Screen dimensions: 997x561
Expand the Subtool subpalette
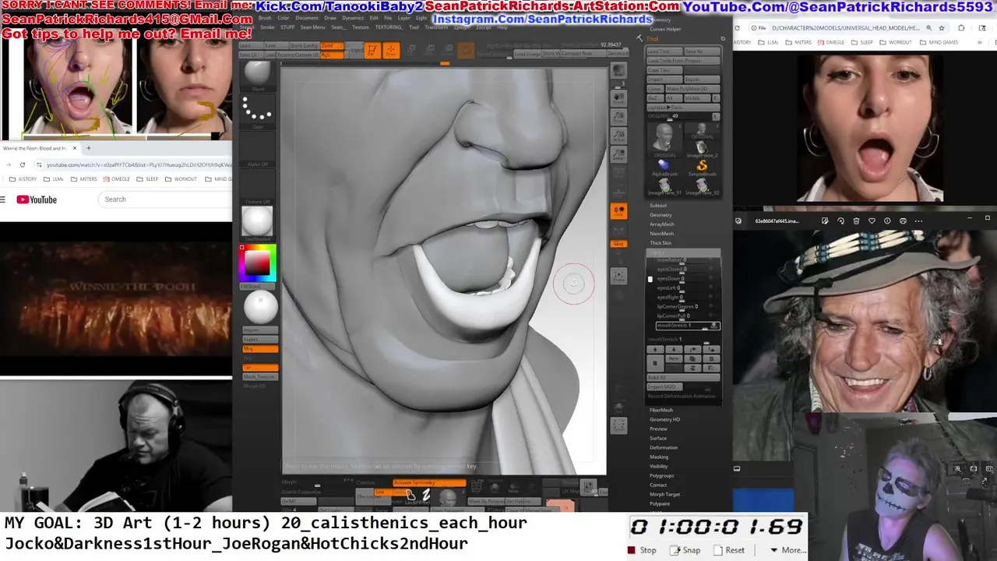pos(658,206)
